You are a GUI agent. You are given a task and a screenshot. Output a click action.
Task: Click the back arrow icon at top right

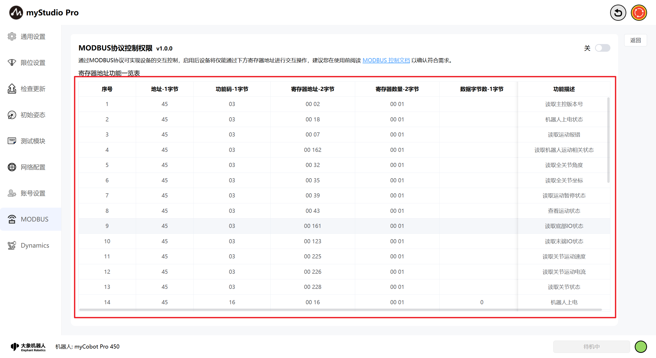pos(618,13)
